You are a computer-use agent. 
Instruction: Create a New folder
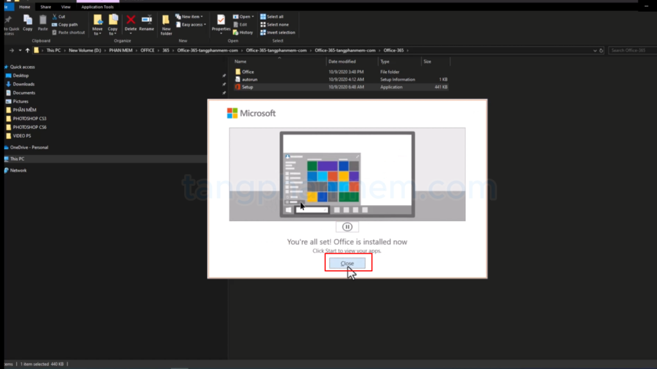[x=166, y=25]
